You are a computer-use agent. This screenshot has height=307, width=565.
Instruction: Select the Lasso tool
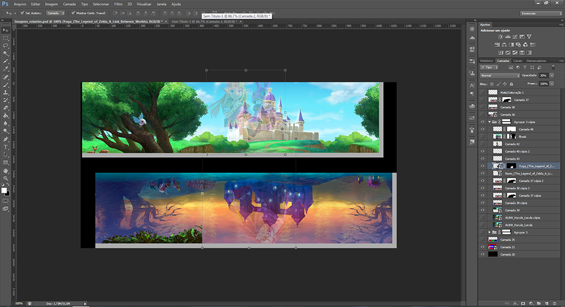6,46
